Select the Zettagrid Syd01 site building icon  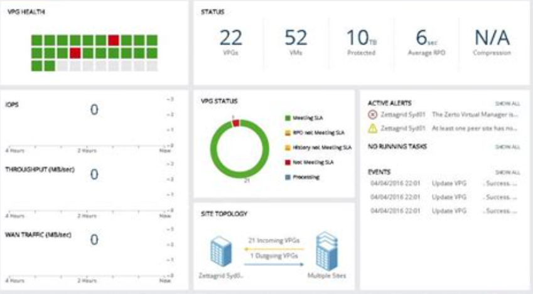221,251
